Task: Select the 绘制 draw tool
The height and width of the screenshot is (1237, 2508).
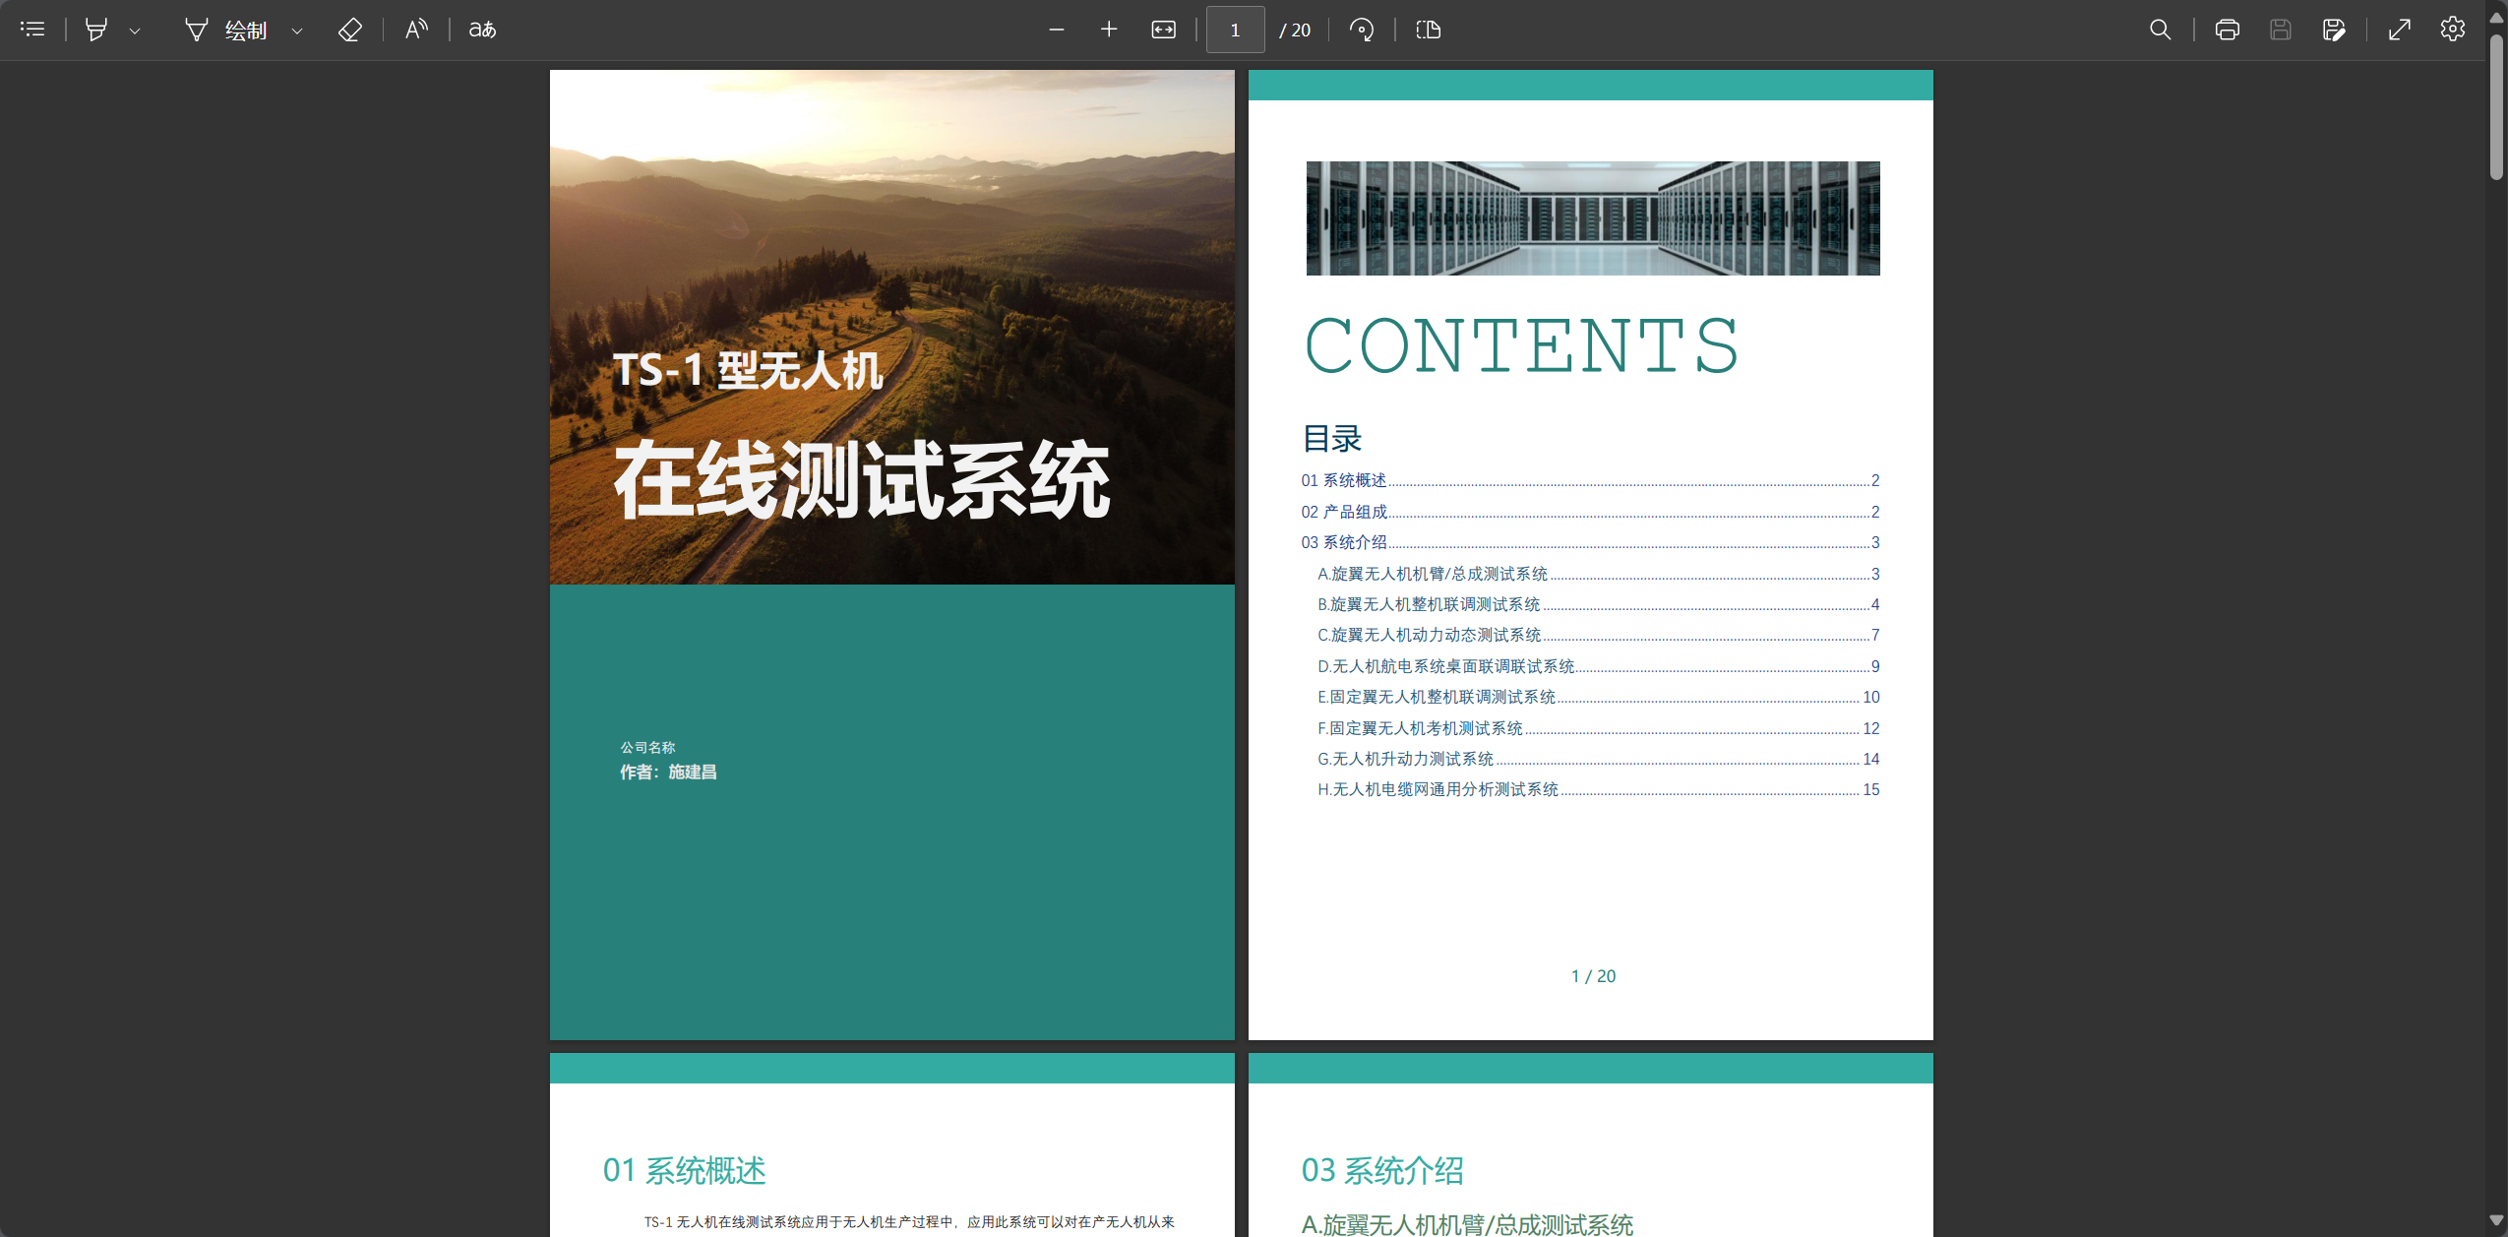Action: point(227,30)
